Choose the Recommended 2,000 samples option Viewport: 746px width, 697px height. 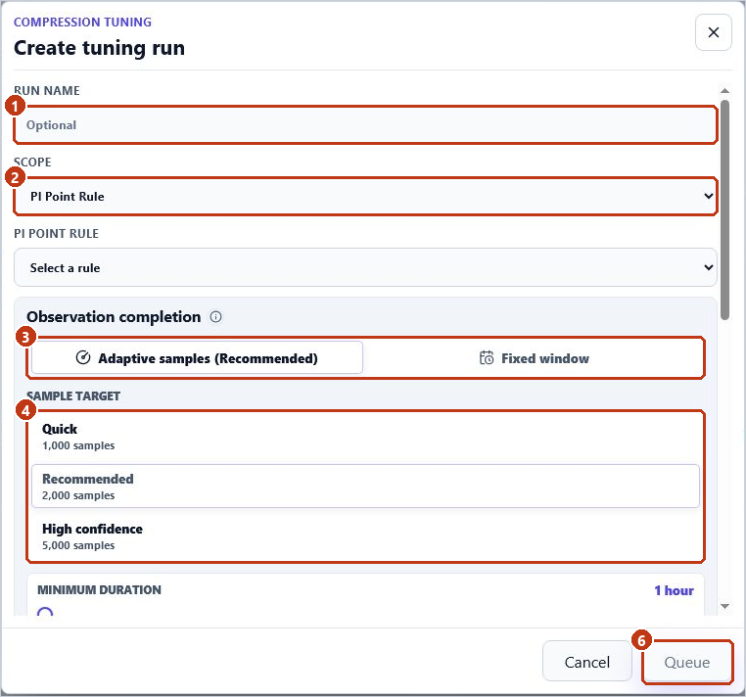point(365,487)
